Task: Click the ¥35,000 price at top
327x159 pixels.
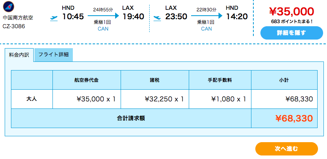Action: point(291,11)
